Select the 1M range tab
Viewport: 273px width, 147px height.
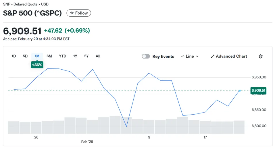click(x=37, y=56)
